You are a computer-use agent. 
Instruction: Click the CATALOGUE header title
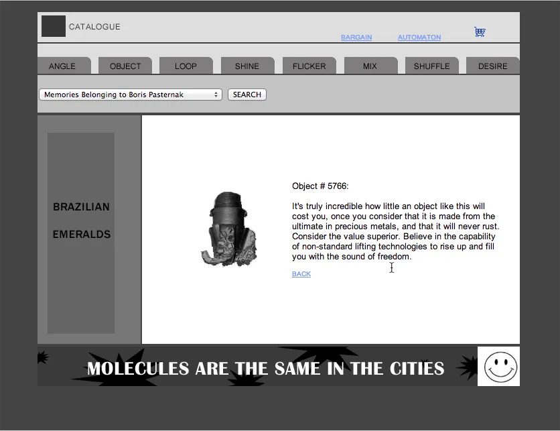click(x=94, y=27)
